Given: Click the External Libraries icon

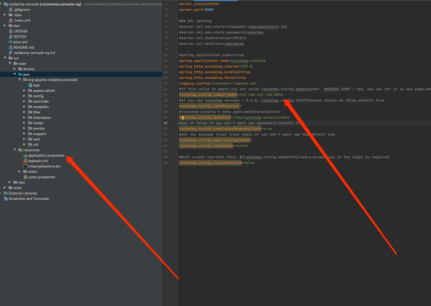Looking at the screenshot, I should coord(6,193).
